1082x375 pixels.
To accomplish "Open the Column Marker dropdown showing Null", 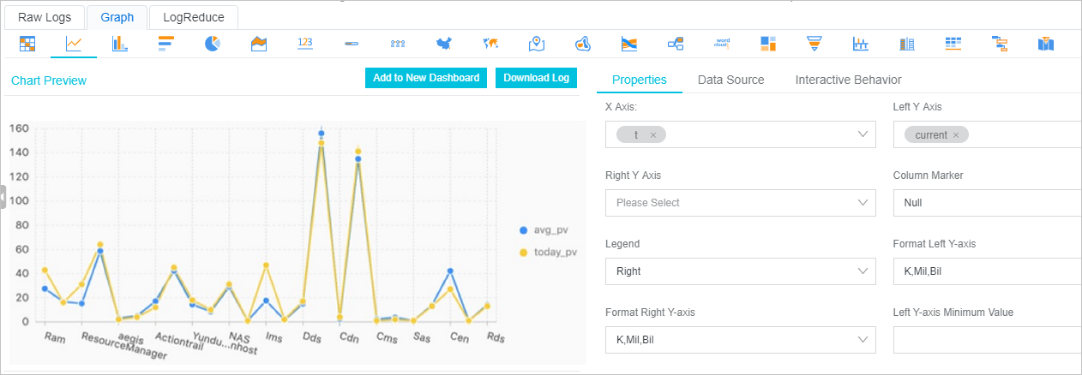I will pos(988,203).
